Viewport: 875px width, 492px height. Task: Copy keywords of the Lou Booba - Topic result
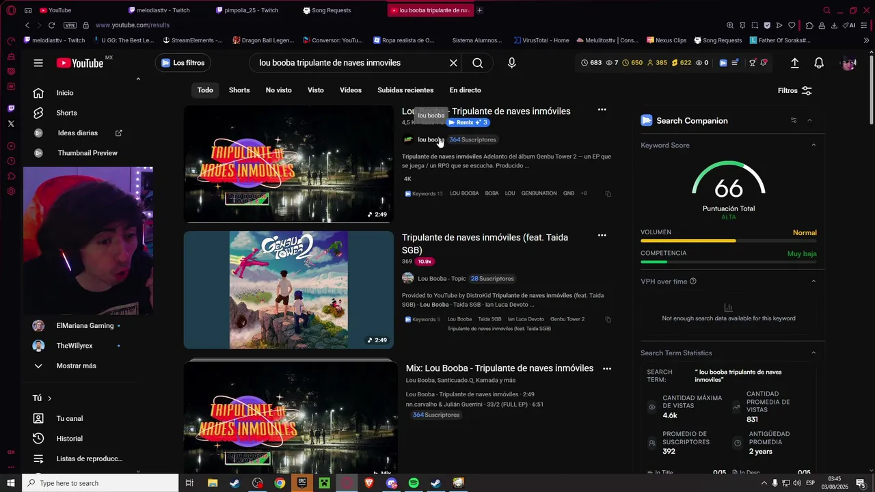click(608, 319)
